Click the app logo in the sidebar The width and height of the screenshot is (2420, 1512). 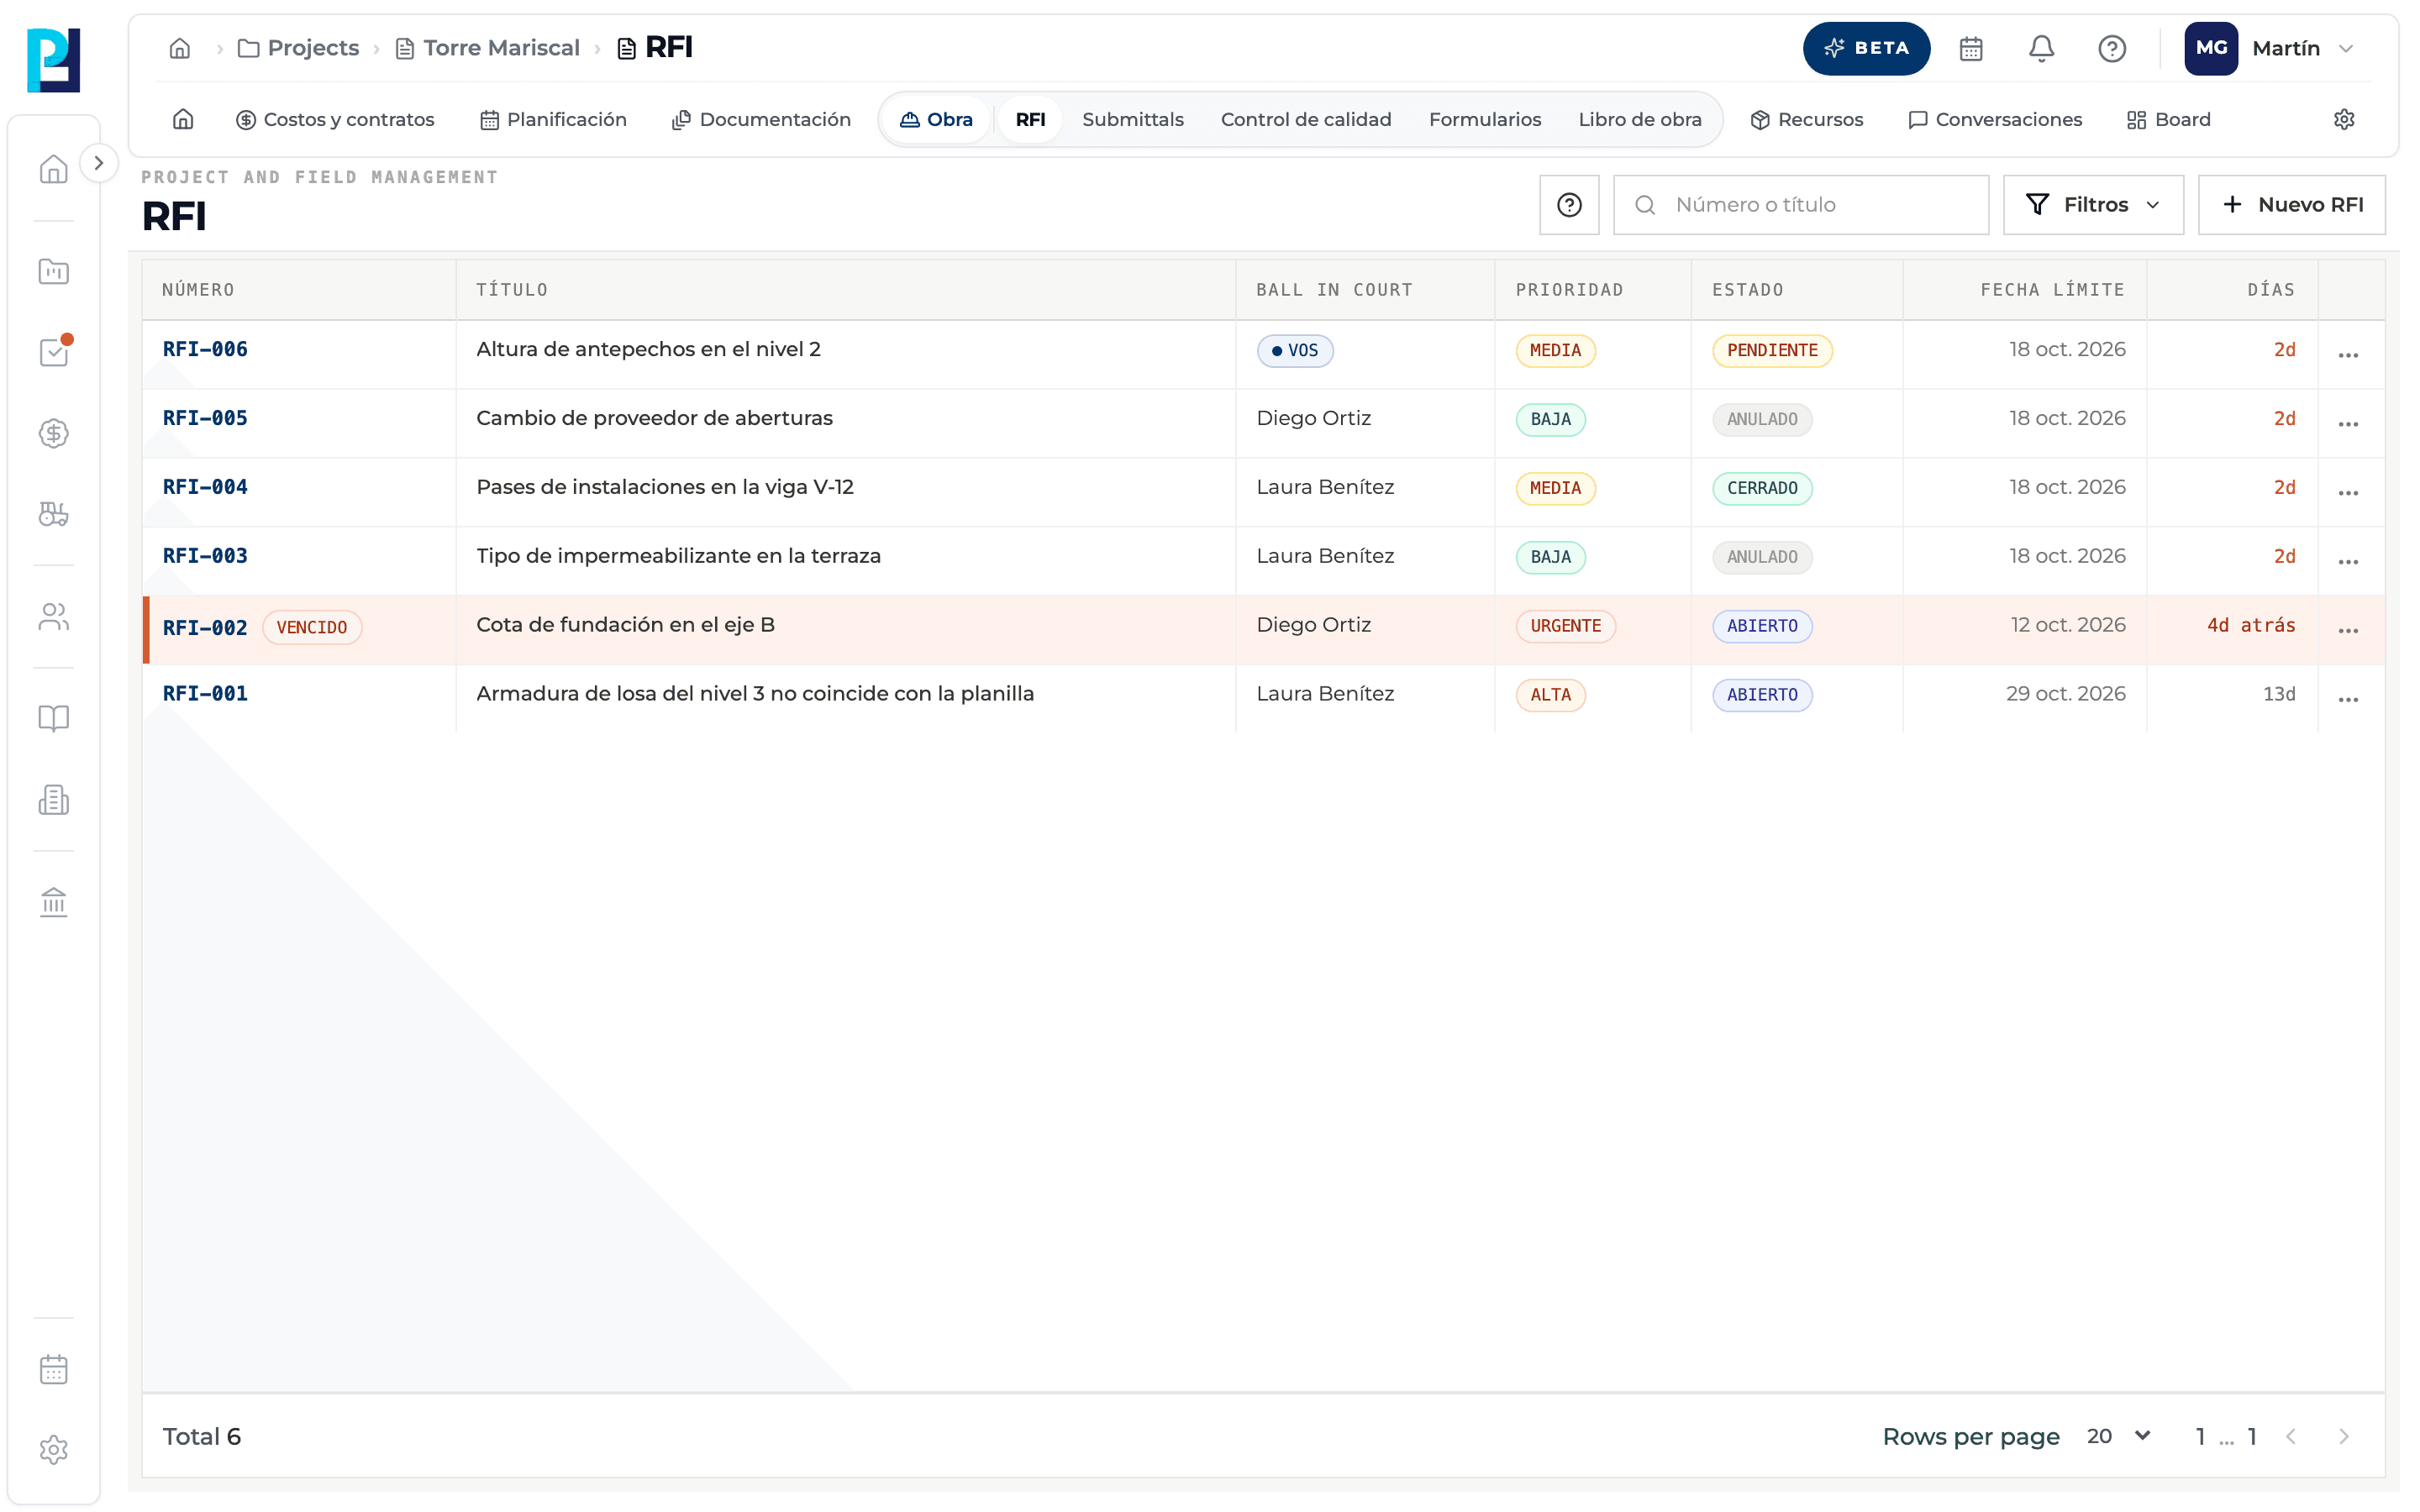click(x=53, y=60)
